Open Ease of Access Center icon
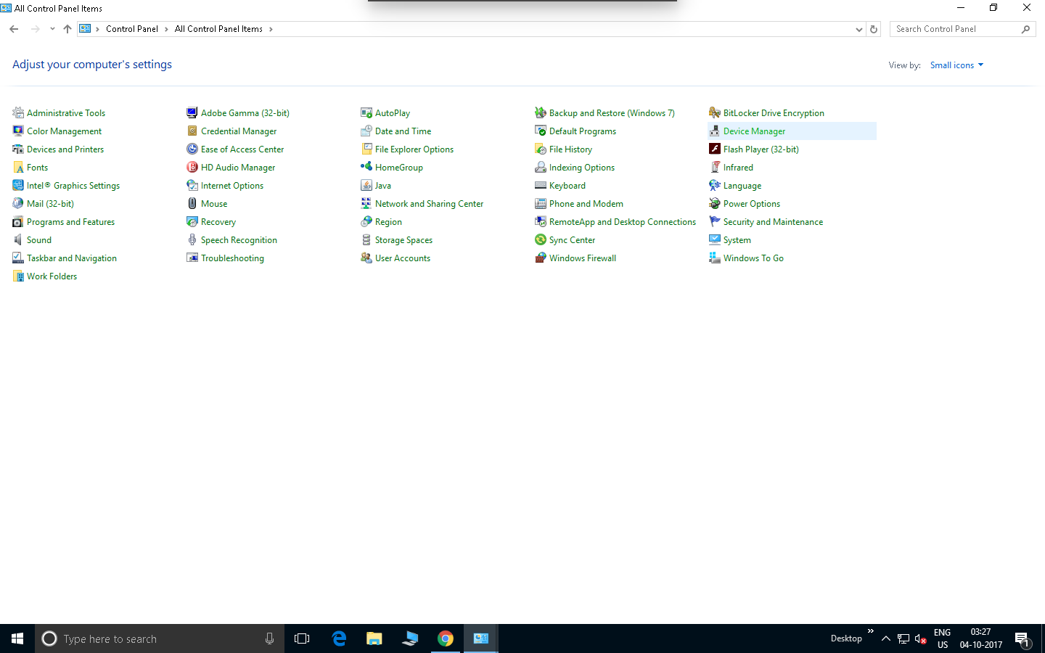1045x653 pixels. coord(192,149)
